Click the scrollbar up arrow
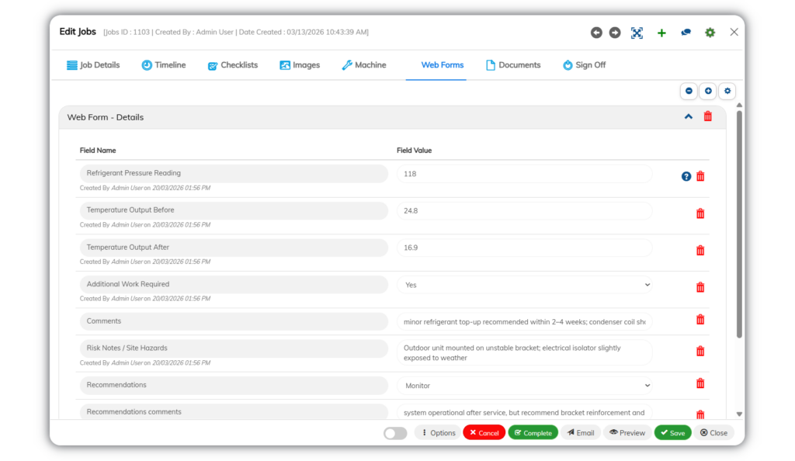This screenshot has height=461, width=795. [x=739, y=105]
